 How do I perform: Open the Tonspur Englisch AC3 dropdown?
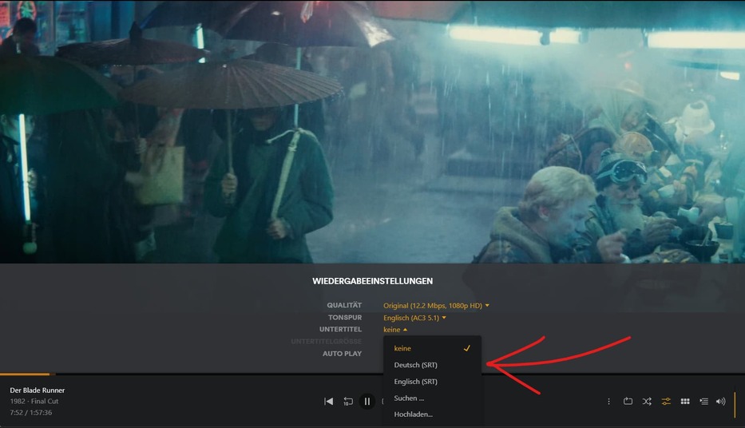click(x=414, y=318)
